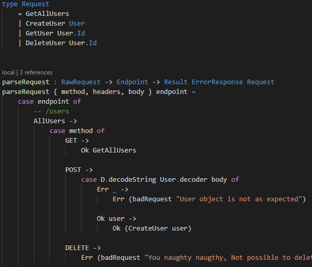The width and height of the screenshot is (312, 267).
Task: Click the POST branch line
Action: [x=79, y=170]
